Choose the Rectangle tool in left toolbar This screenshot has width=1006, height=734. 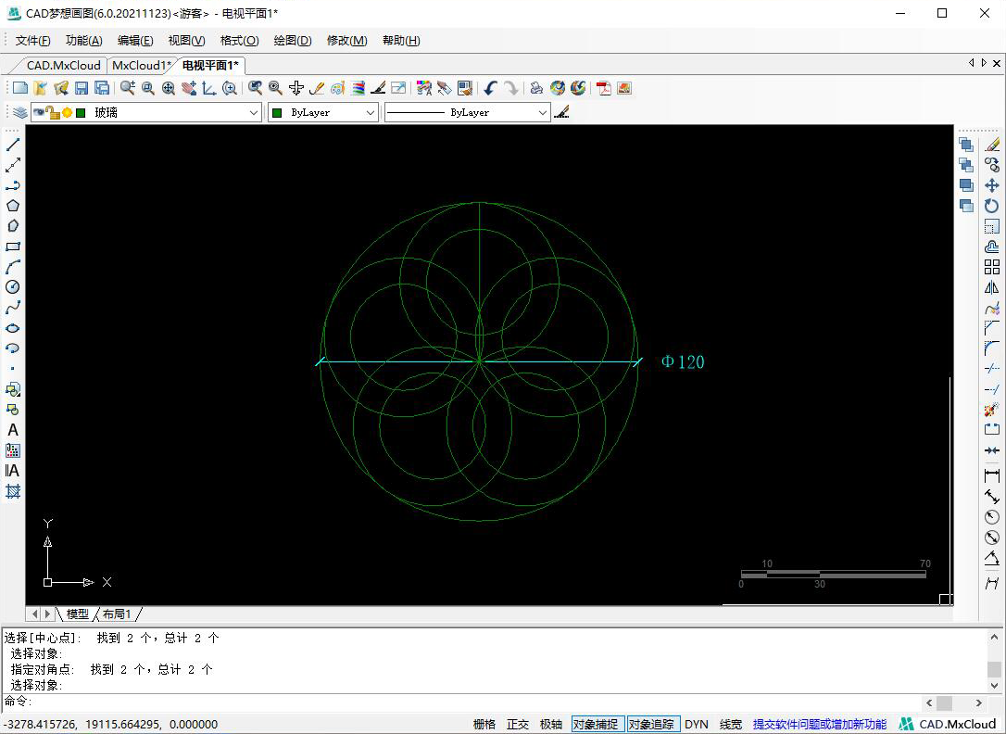pos(13,247)
